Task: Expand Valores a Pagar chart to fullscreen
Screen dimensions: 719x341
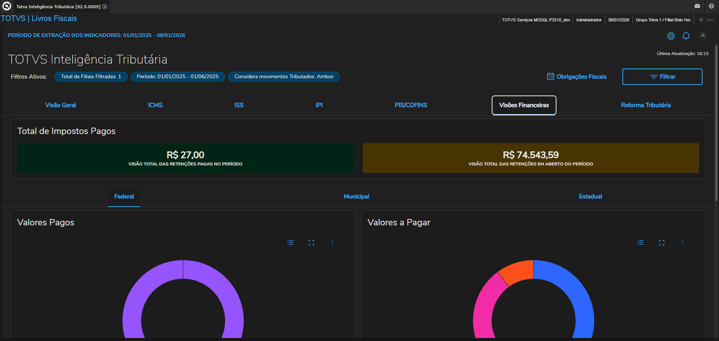Action: tap(662, 243)
